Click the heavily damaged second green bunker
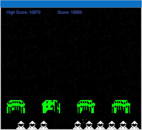The width and height of the screenshot is (142, 130). tap(51, 107)
